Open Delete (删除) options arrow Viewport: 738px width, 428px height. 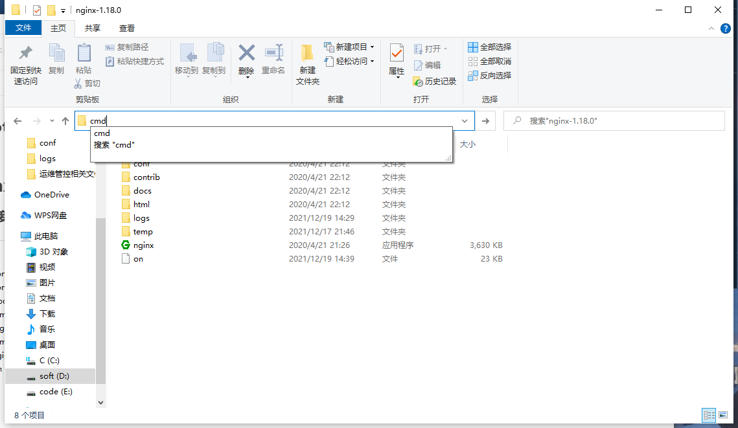point(247,77)
